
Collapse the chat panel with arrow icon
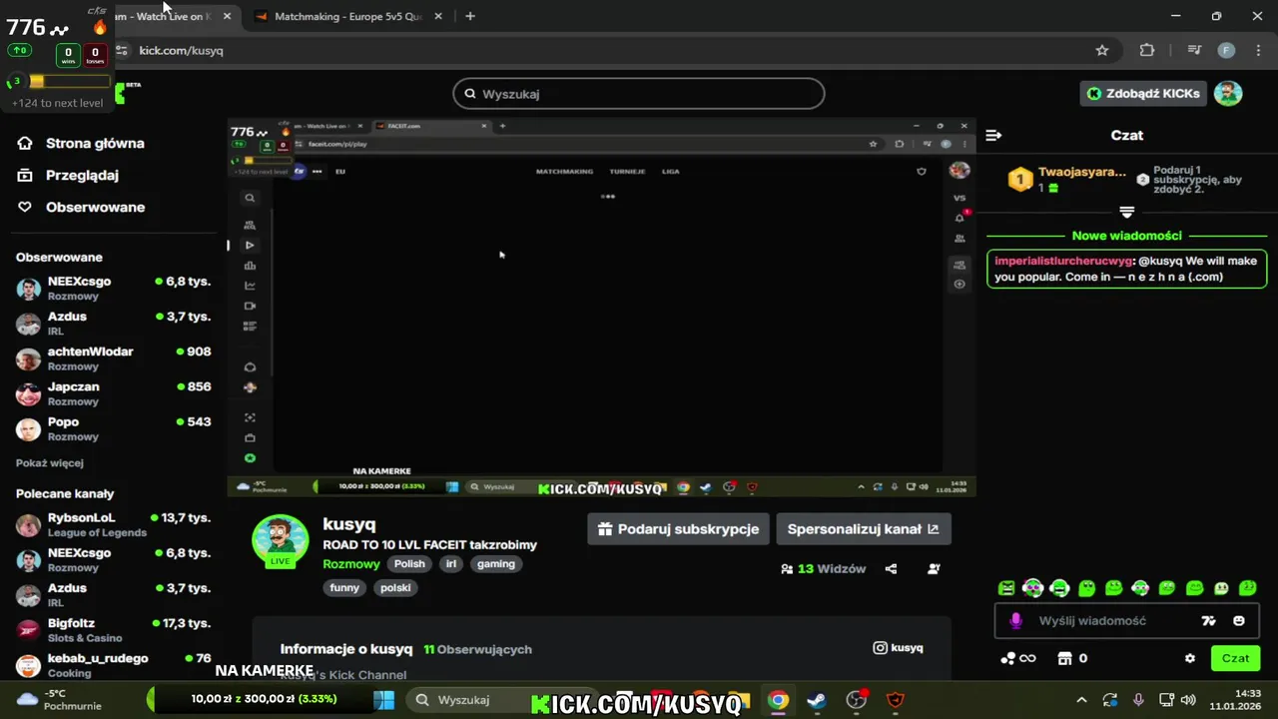(993, 135)
